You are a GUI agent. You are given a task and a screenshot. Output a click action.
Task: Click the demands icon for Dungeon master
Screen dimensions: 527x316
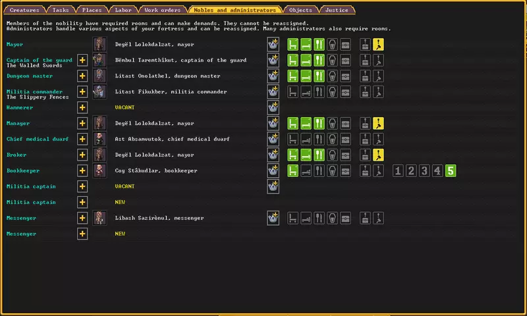point(365,76)
